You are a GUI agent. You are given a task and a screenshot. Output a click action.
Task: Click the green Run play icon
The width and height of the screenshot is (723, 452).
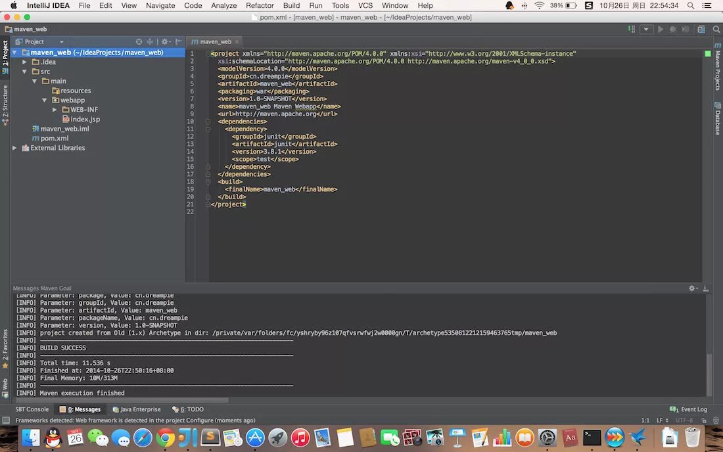click(x=661, y=29)
